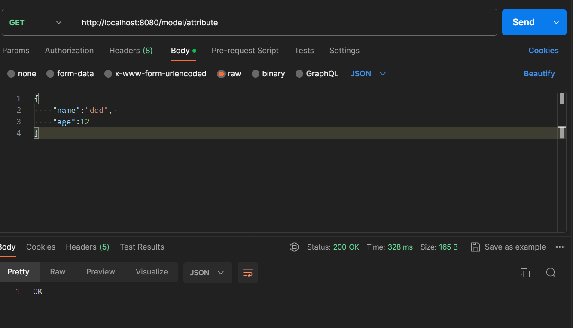Open the request body JSON format dropdown

(368, 74)
